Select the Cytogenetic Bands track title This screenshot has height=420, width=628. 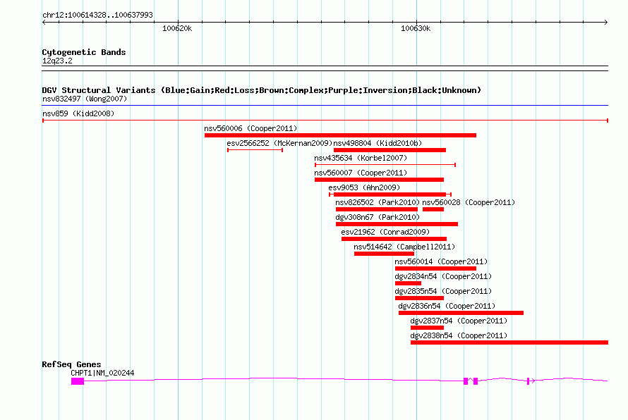(84, 52)
